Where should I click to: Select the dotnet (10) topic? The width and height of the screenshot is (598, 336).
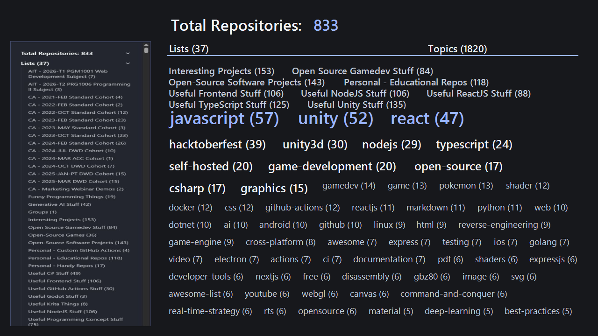pyautogui.click(x=190, y=225)
